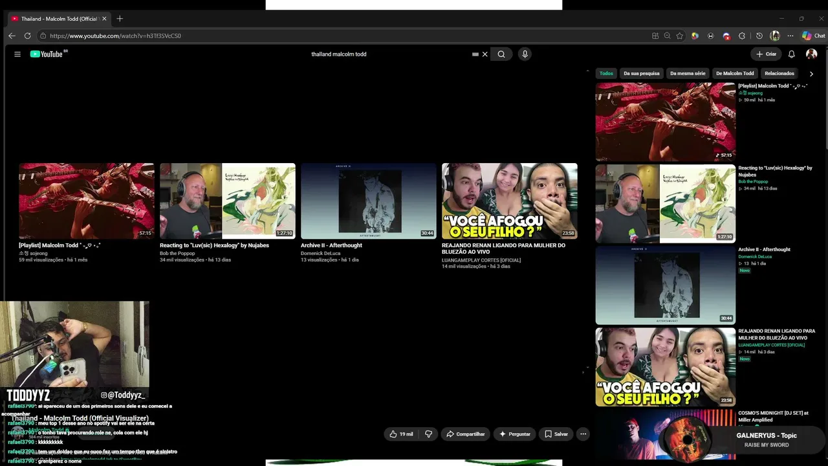Select the Da sua pesquisa chip
The width and height of the screenshot is (828, 466).
click(x=642, y=73)
